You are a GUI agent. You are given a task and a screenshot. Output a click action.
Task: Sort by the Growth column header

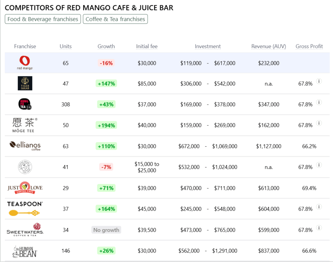(106, 46)
